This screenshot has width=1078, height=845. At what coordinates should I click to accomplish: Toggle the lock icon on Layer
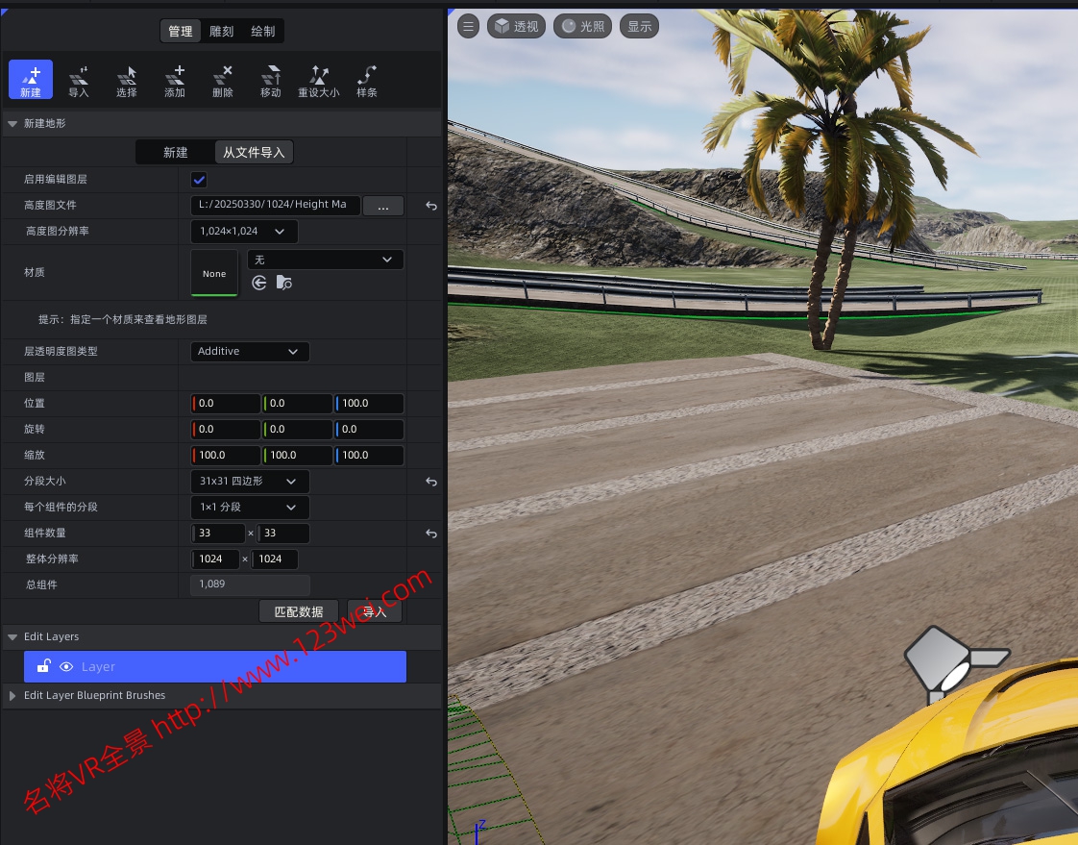[43, 666]
